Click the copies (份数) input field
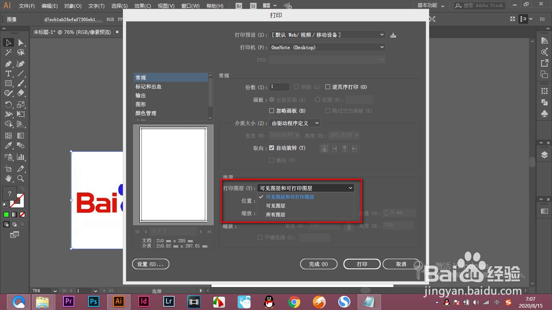 click(279, 87)
